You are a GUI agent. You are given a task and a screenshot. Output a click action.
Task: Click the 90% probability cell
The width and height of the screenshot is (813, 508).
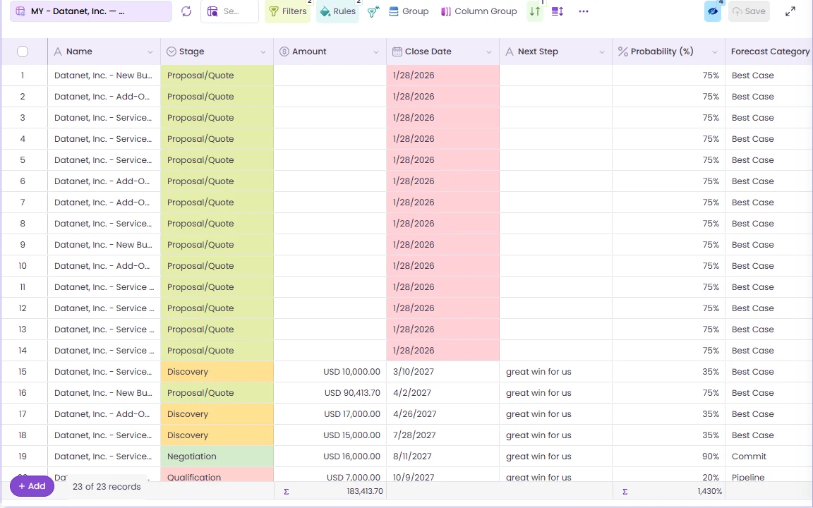(x=669, y=456)
